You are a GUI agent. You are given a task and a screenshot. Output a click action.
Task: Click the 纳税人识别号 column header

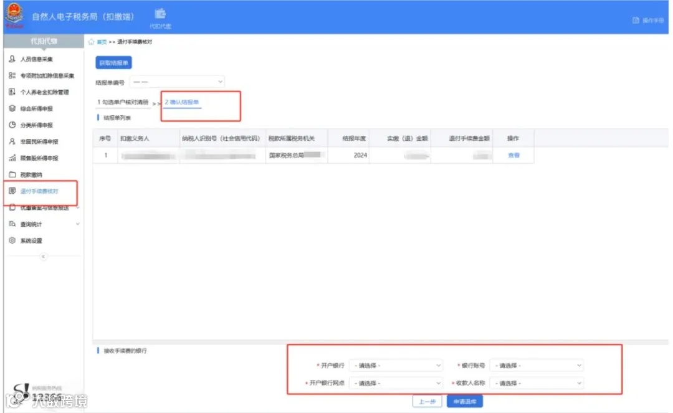[221, 138]
